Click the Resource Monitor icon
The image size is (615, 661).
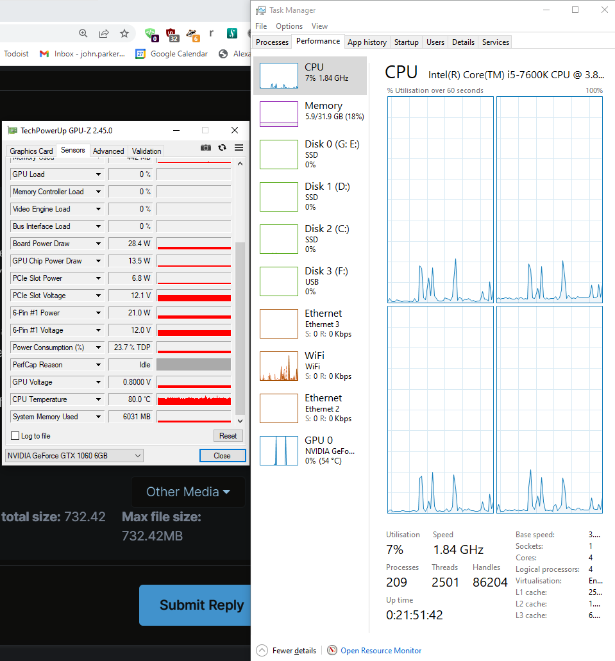coord(332,651)
